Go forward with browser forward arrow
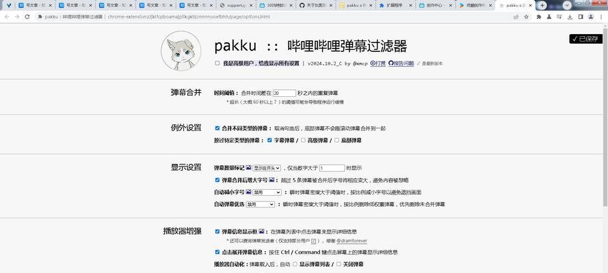 pos(17,16)
